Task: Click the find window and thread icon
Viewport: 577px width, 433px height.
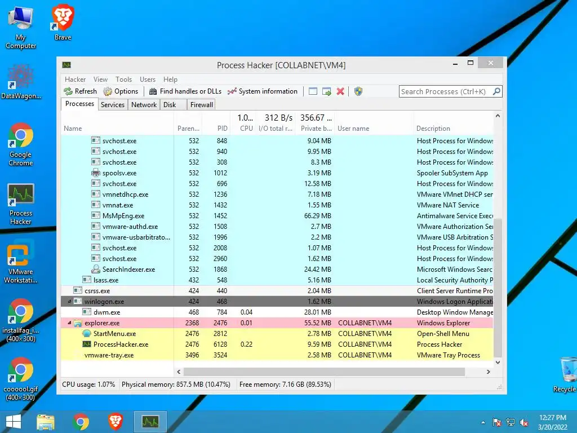Action: [326, 91]
